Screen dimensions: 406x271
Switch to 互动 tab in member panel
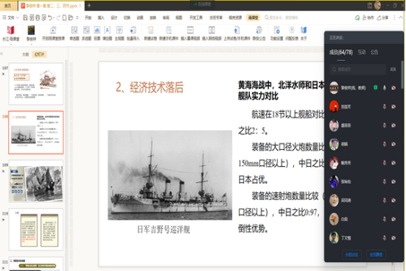tap(362, 52)
